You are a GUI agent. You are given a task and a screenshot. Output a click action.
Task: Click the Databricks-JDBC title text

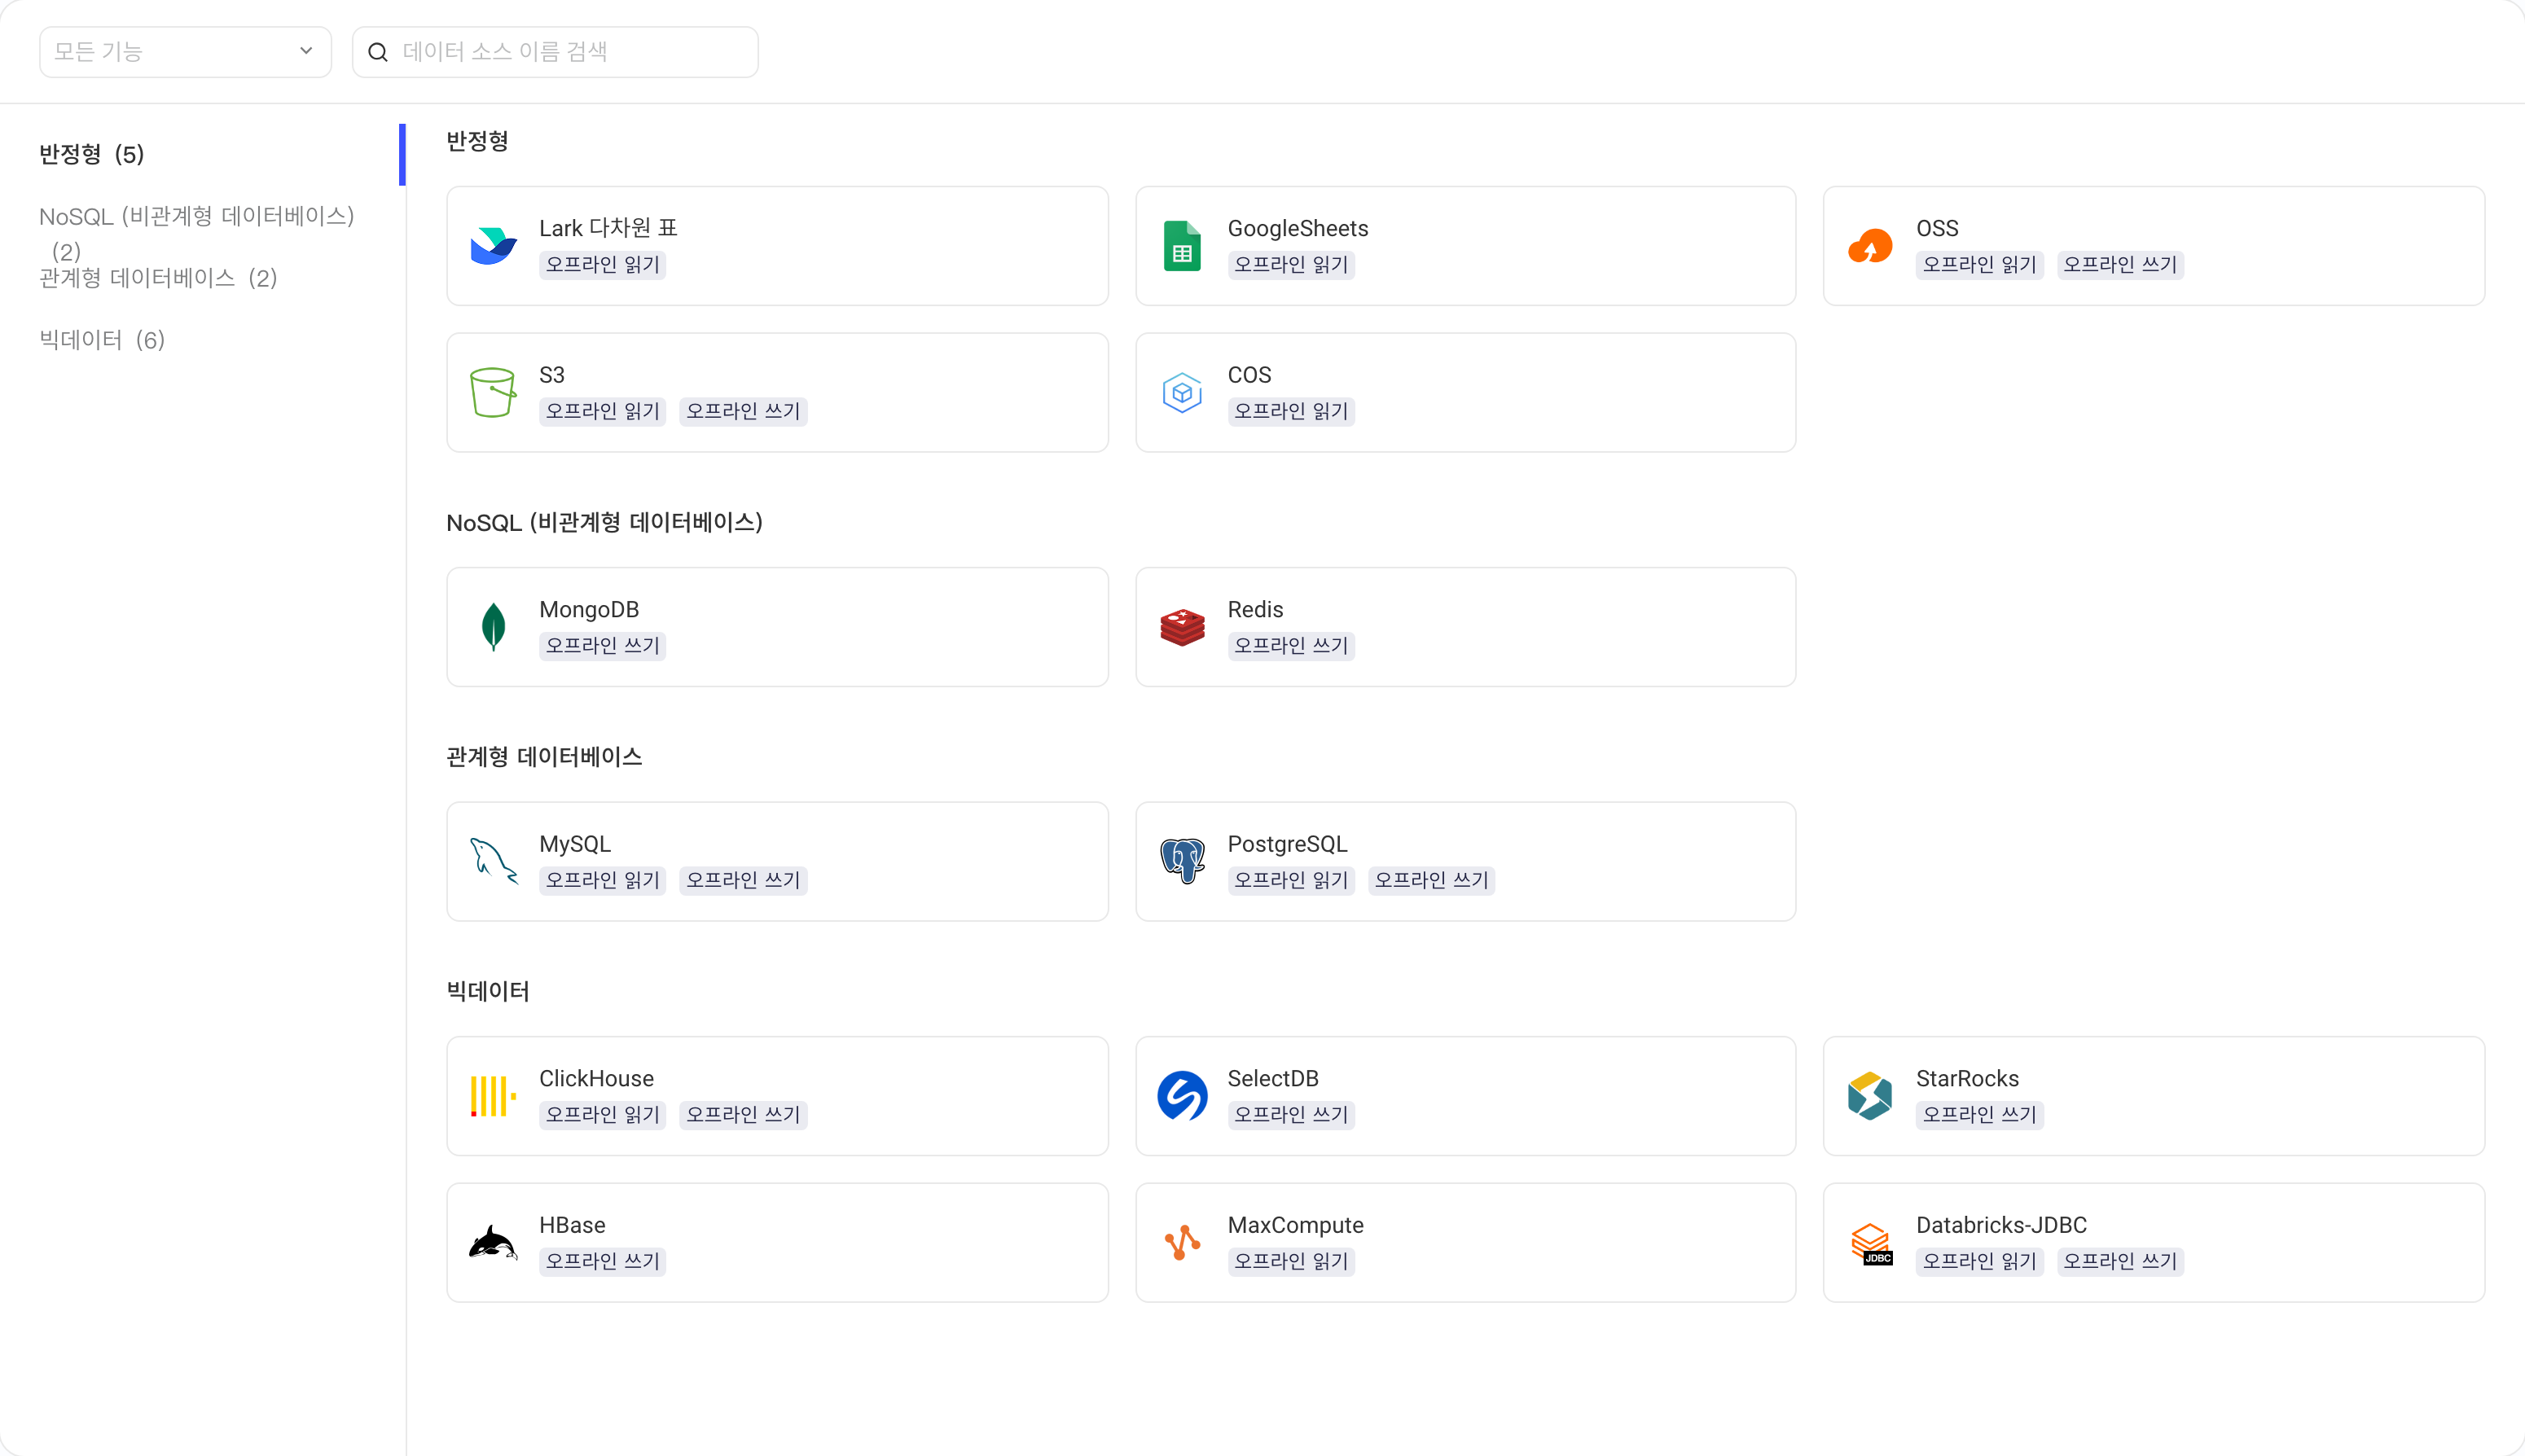(2001, 1225)
